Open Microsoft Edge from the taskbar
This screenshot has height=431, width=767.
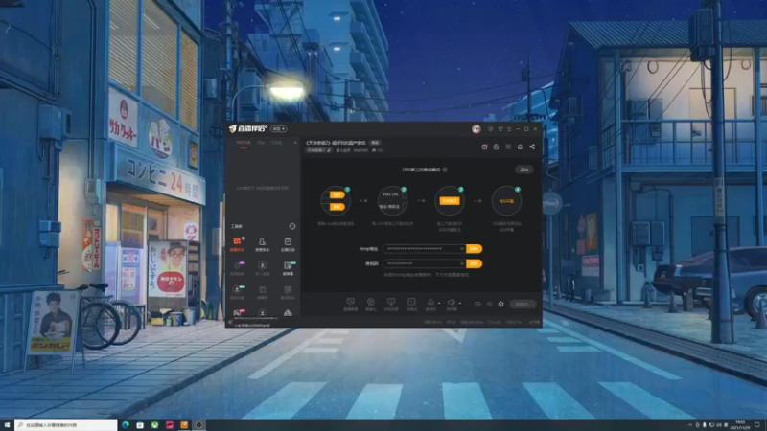(x=126, y=425)
